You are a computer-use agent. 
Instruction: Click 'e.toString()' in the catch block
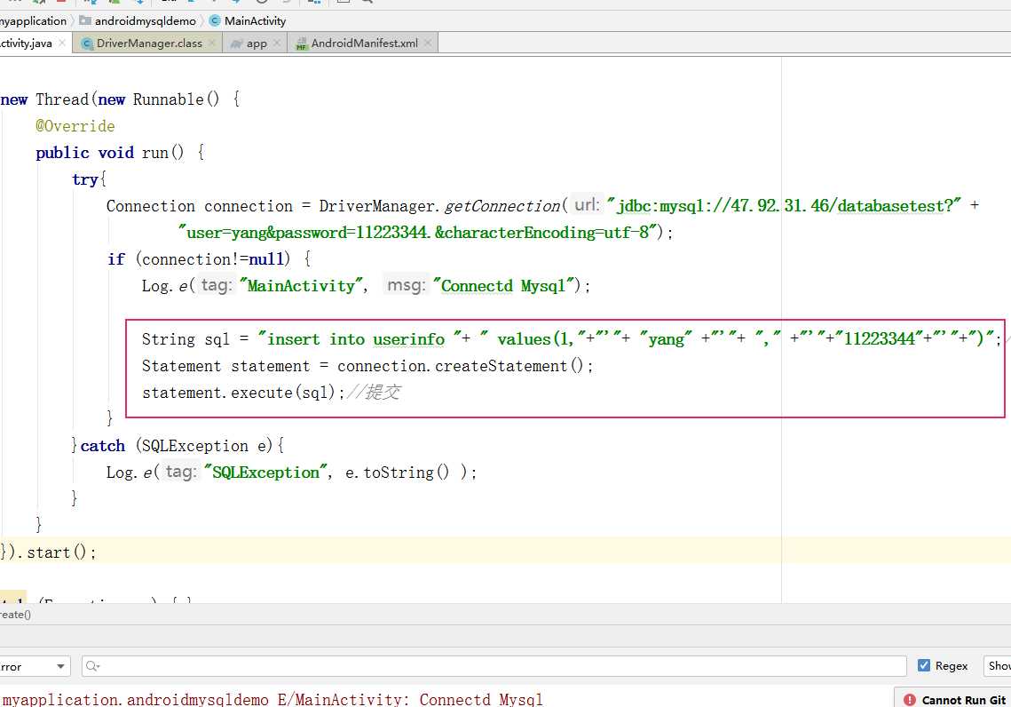click(397, 473)
